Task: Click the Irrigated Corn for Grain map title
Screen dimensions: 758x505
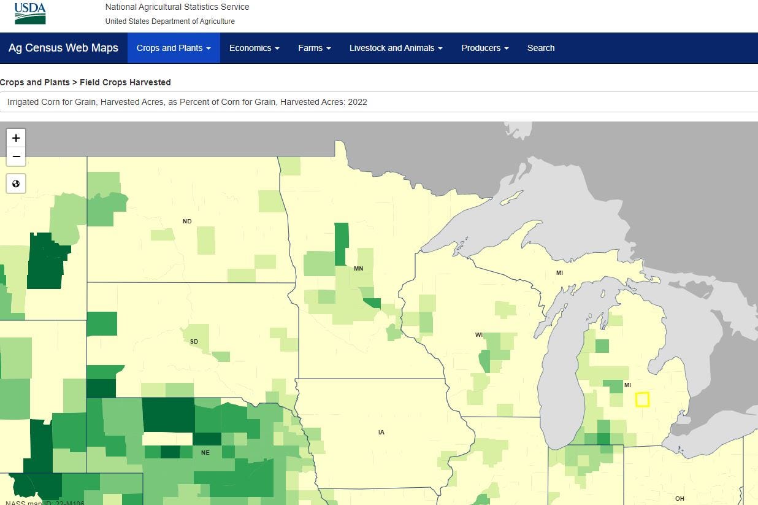Action: [186, 102]
